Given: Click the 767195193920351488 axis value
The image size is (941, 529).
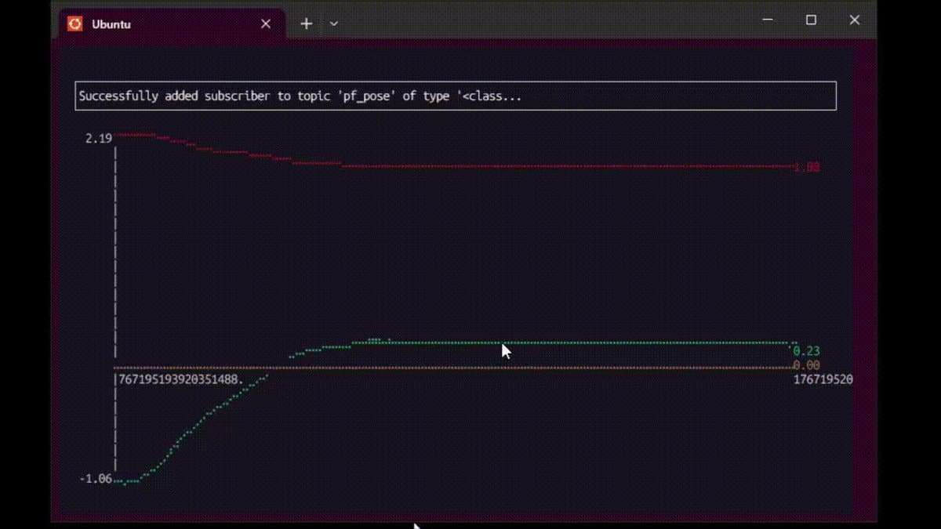Looking at the screenshot, I should click(180, 379).
